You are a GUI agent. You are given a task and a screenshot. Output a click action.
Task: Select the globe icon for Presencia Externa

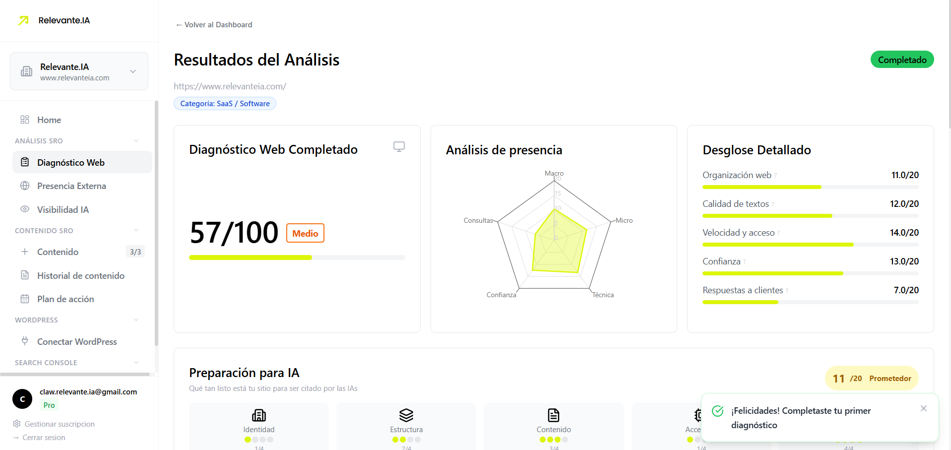click(24, 186)
